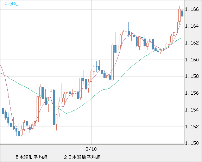Click the 1.162 price axis label
Image resolution: width=202 pixels, height=162 pixels.
tap(192, 43)
